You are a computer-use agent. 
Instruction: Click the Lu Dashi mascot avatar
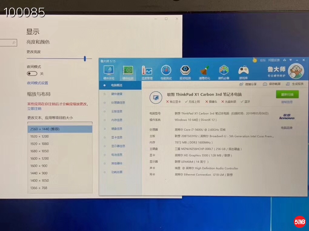click(x=296, y=71)
